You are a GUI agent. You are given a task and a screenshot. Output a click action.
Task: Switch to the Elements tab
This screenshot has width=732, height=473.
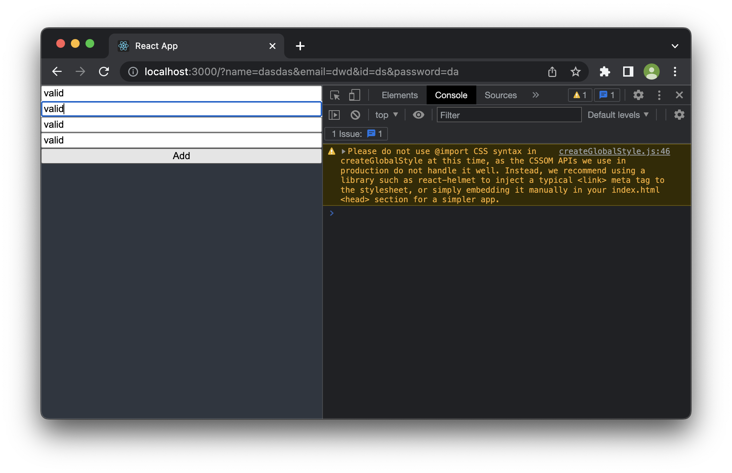pos(399,95)
